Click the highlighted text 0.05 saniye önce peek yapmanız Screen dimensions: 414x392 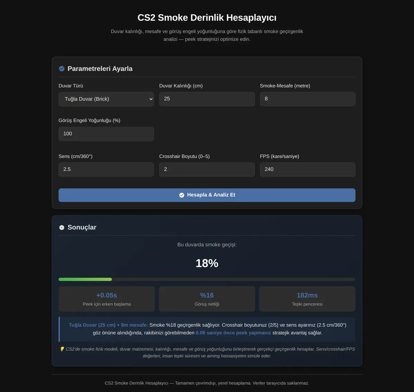coord(233,333)
